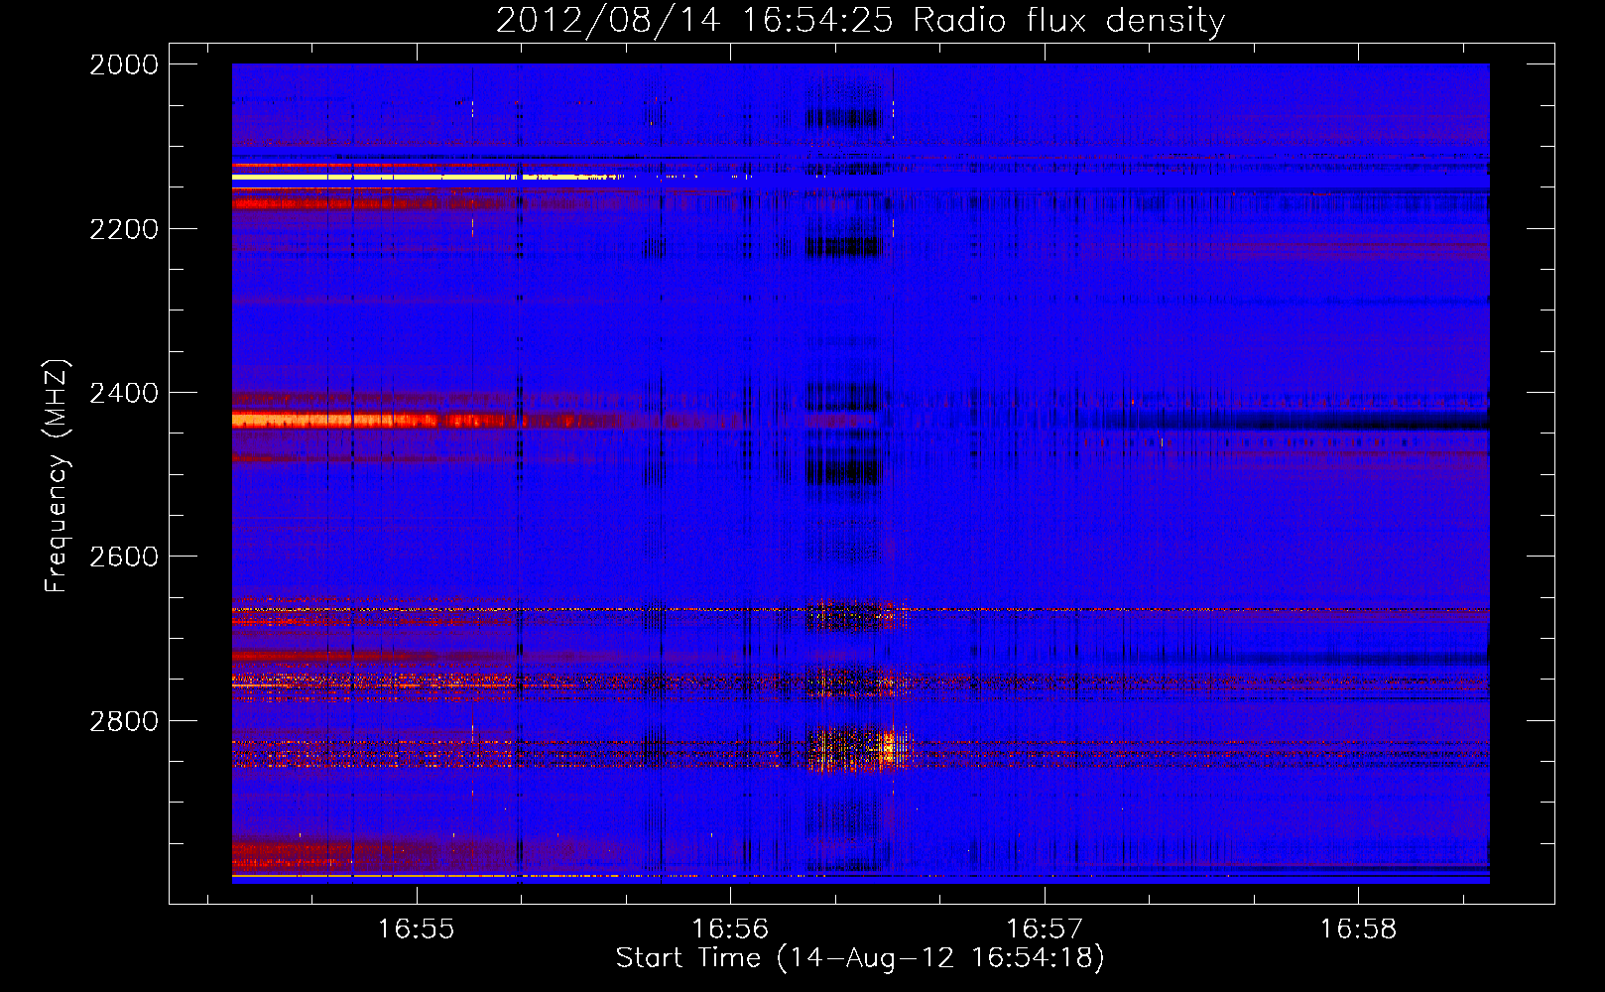This screenshot has height=992, width=1605.
Task: Click the '16:56' time axis label
Action: [730, 930]
